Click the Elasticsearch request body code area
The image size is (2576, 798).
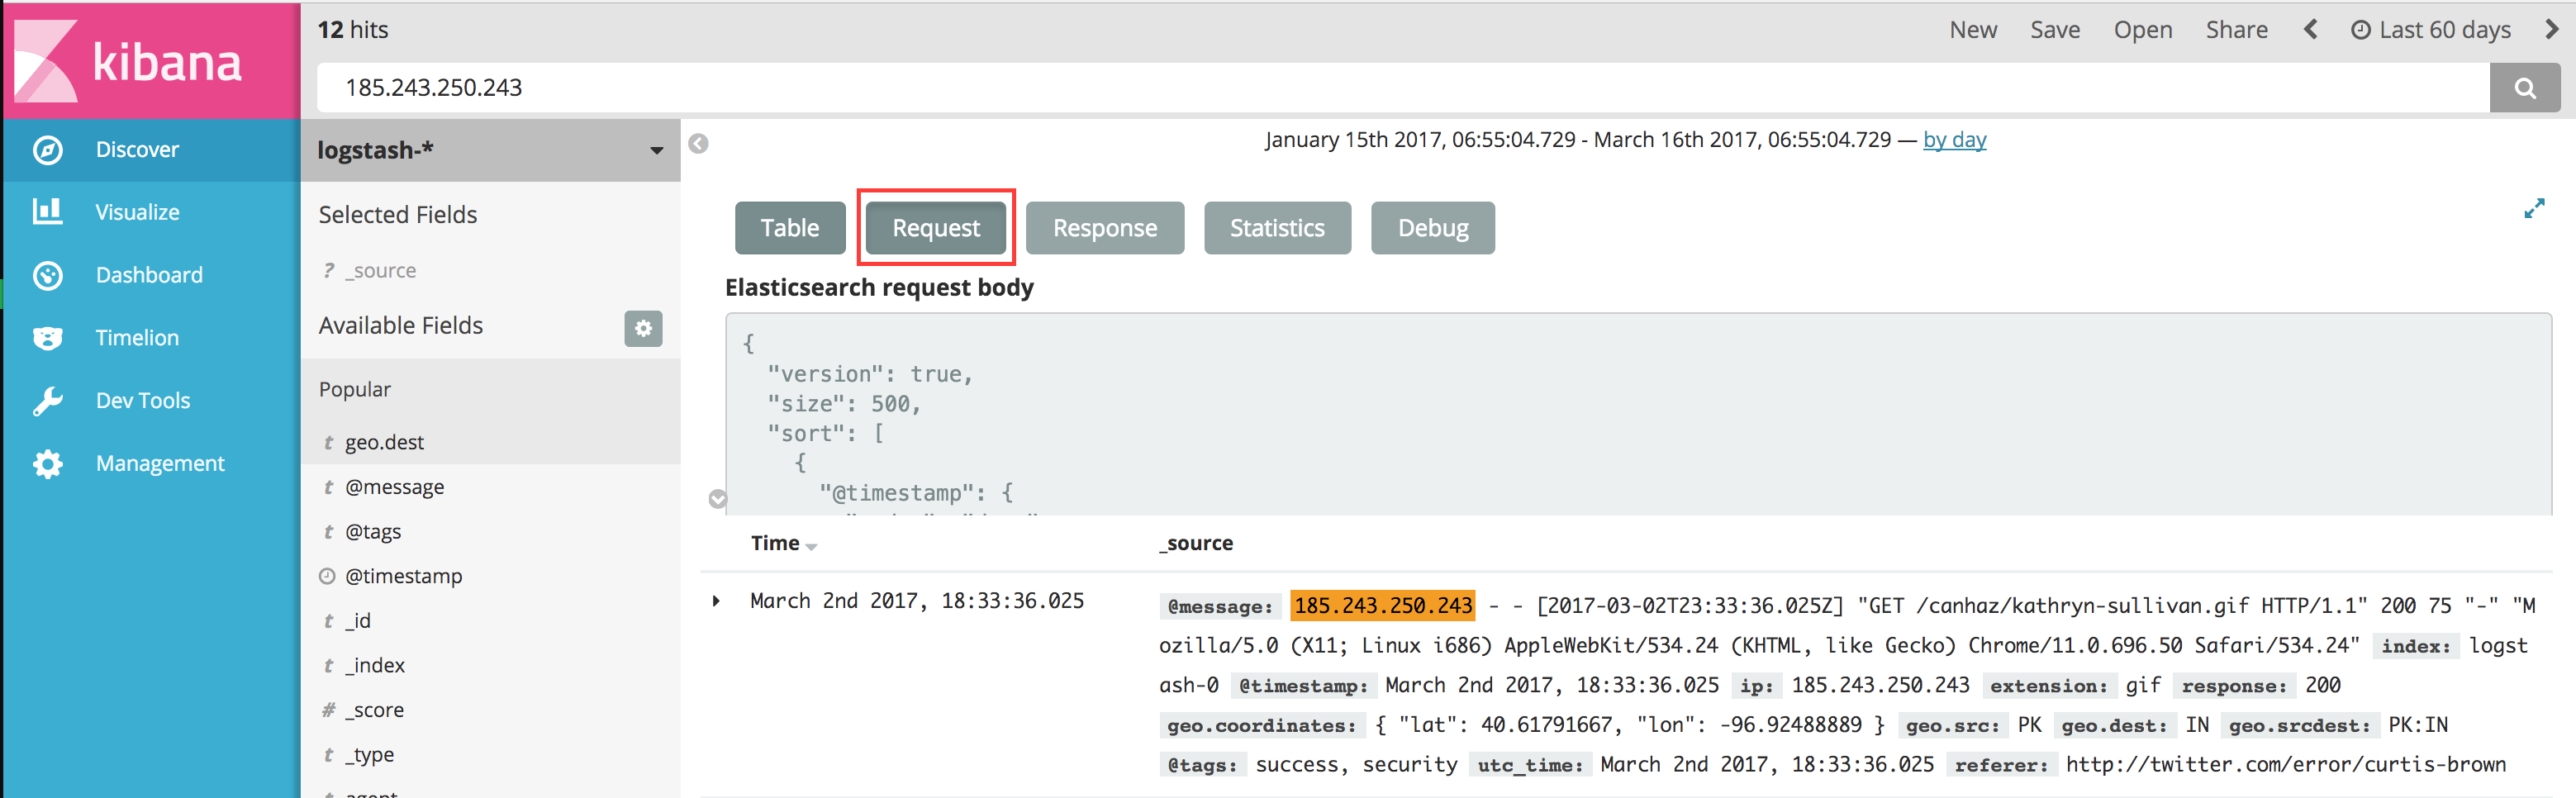(x=1638, y=414)
